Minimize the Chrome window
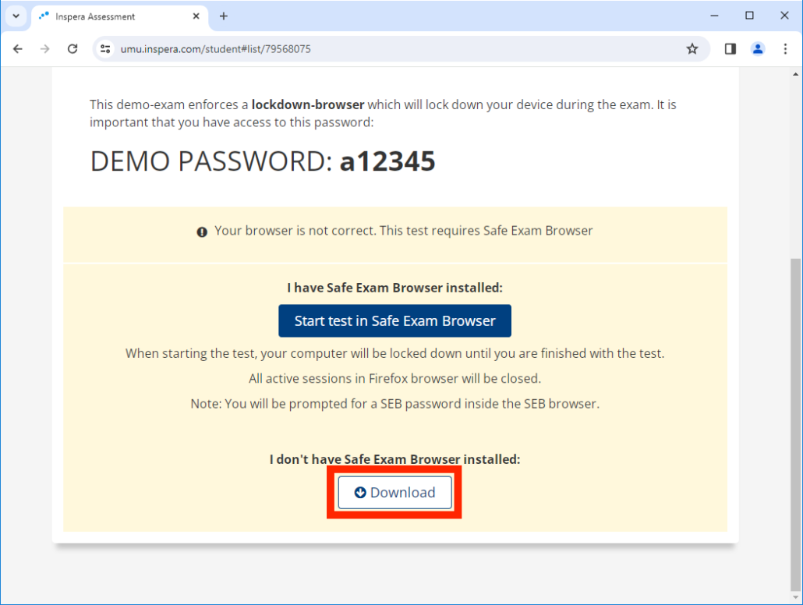 click(714, 16)
